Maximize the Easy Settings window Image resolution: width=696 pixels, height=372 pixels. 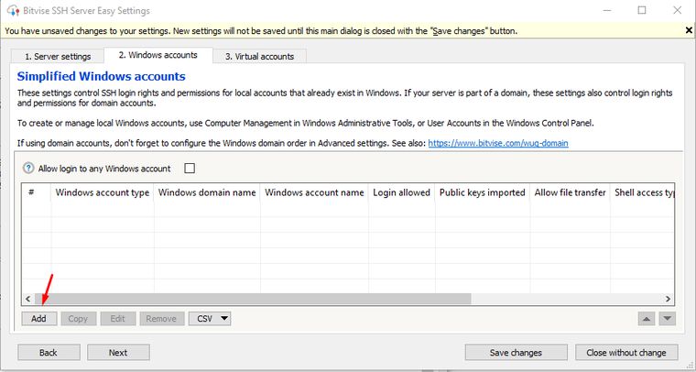click(642, 10)
